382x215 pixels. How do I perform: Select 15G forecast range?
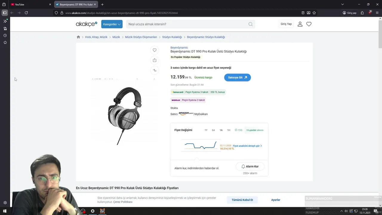tap(238, 130)
